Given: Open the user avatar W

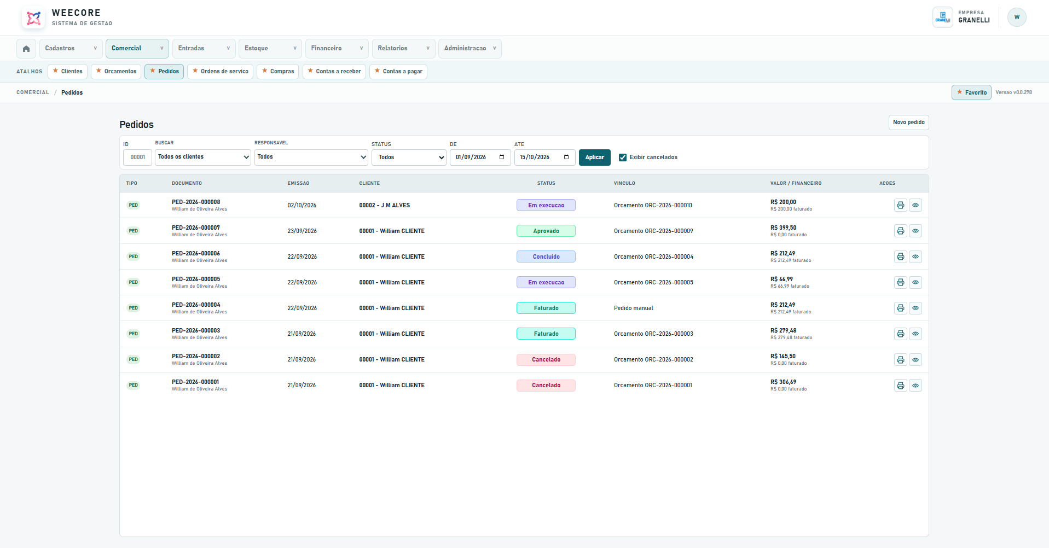Looking at the screenshot, I should 1017,17.
